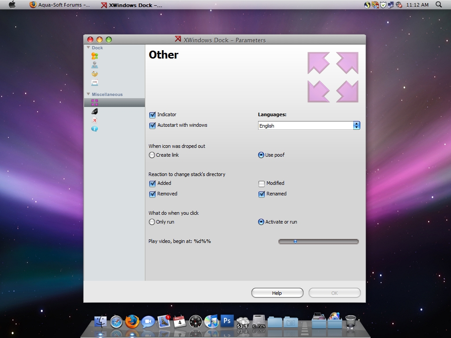Enable the Modified checkbox

[x=262, y=184]
